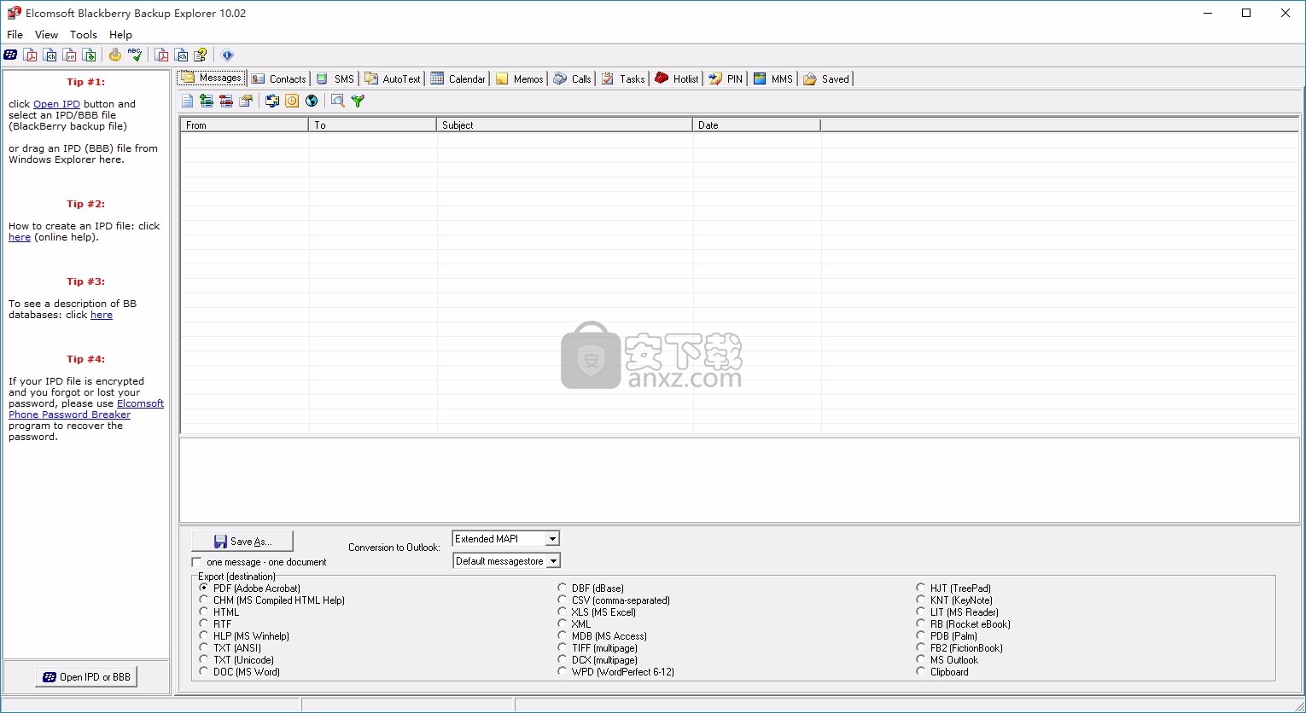1306x713 pixels.
Task: Click the green plus select-all rows icon
Action: point(207,101)
